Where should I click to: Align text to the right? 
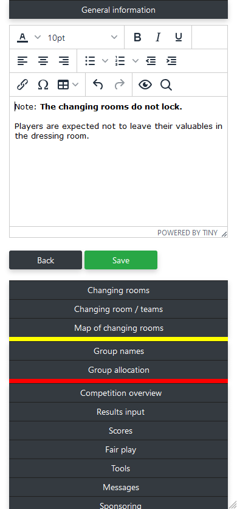pos(64,61)
